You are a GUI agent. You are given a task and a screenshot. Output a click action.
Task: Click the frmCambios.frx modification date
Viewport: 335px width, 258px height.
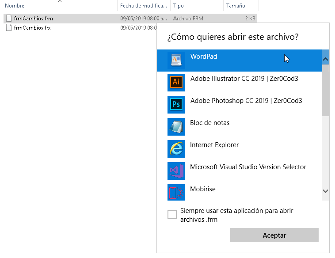[x=138, y=28]
